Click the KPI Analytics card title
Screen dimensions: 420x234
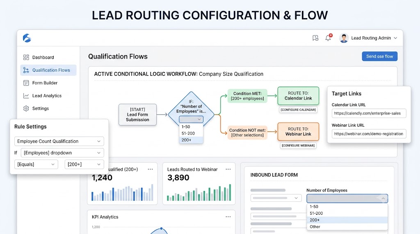[x=105, y=217]
